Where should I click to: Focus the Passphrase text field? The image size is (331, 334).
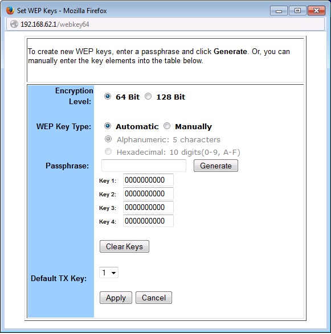click(x=144, y=166)
